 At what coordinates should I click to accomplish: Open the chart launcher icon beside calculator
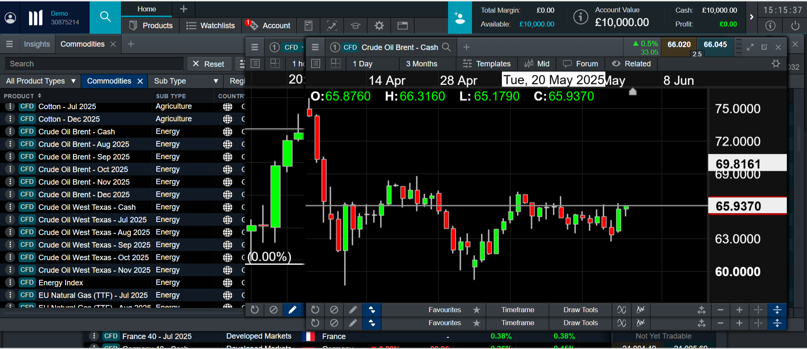coord(332,26)
